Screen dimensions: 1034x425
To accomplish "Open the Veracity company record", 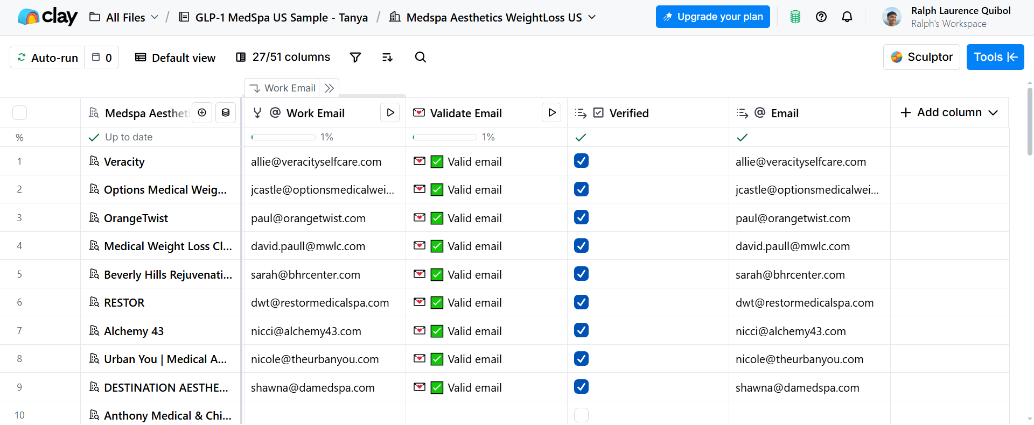I will click(124, 161).
